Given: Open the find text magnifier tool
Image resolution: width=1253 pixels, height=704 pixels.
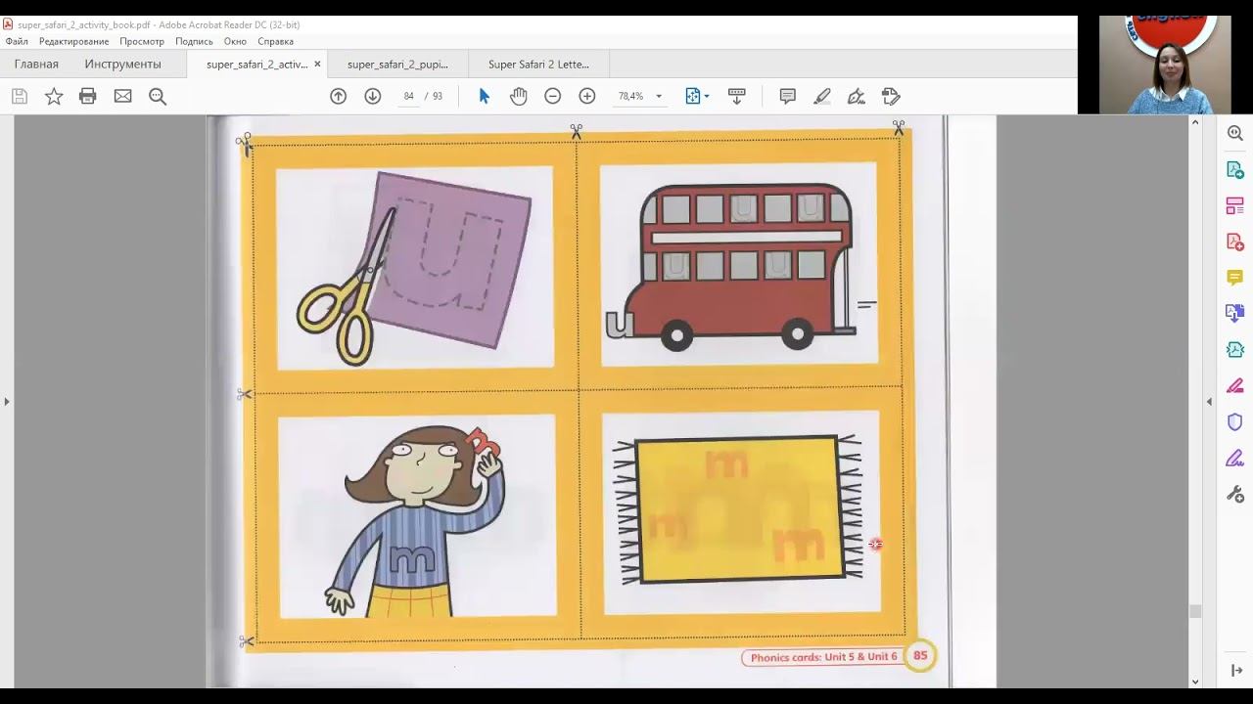Looking at the screenshot, I should [x=157, y=96].
